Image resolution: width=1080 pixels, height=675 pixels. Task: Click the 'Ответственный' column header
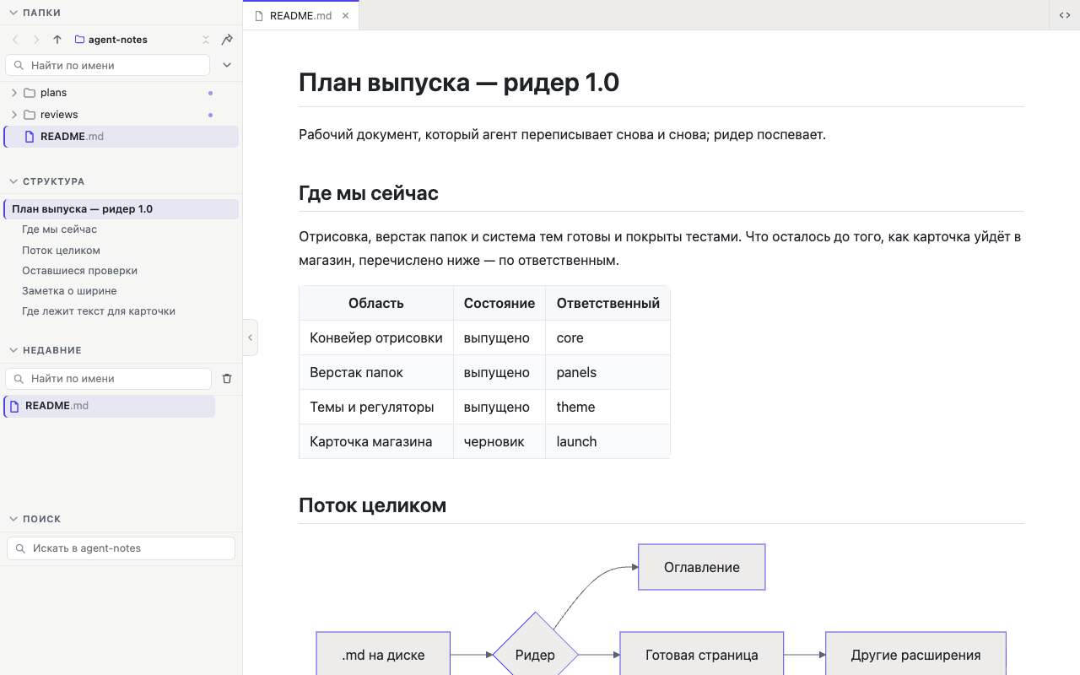(608, 303)
